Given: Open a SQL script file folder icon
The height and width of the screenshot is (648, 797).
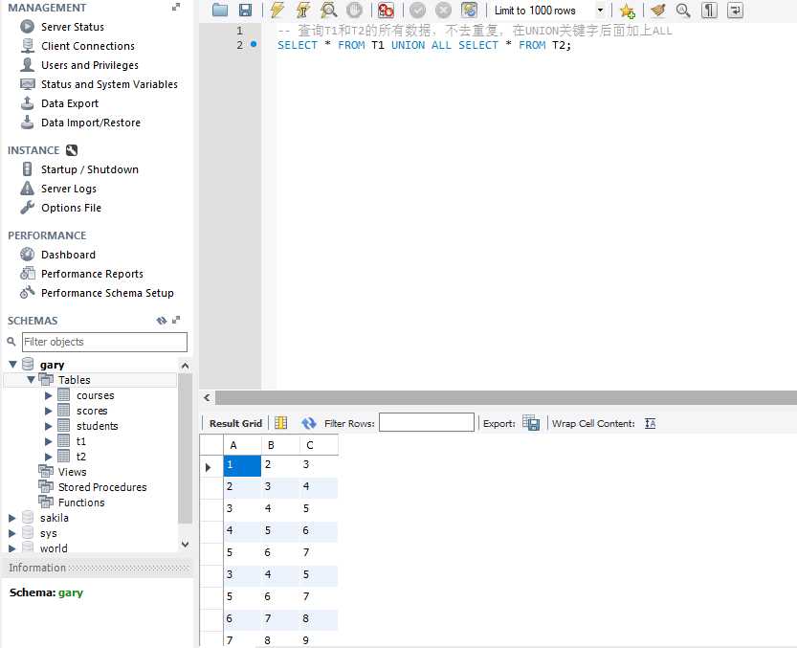Looking at the screenshot, I should (x=220, y=10).
